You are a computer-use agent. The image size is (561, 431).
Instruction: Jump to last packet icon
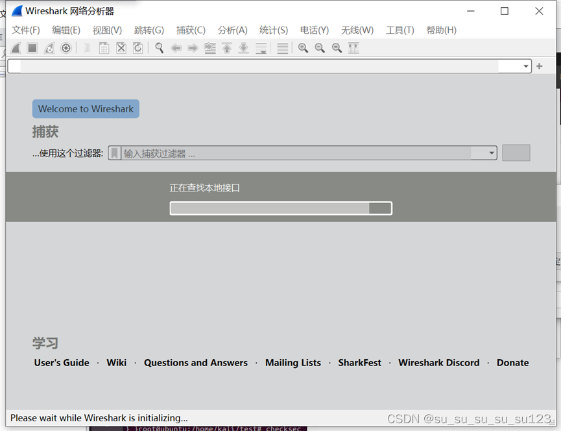coord(244,48)
